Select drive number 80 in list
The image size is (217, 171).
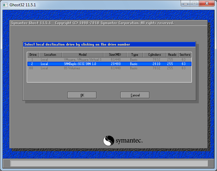point(31,68)
